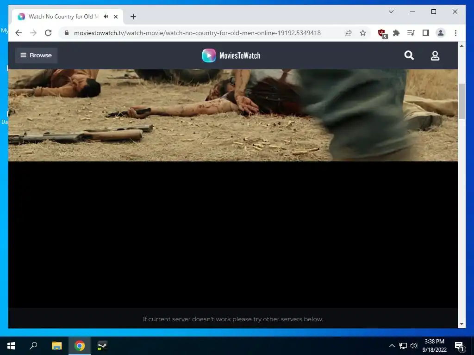The width and height of the screenshot is (474, 355).
Task: Open the clock showing 3:38 PM
Action: (x=434, y=346)
